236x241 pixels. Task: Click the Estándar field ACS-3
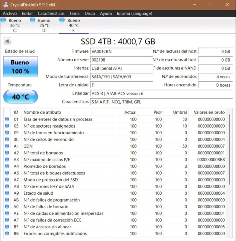[161, 93]
